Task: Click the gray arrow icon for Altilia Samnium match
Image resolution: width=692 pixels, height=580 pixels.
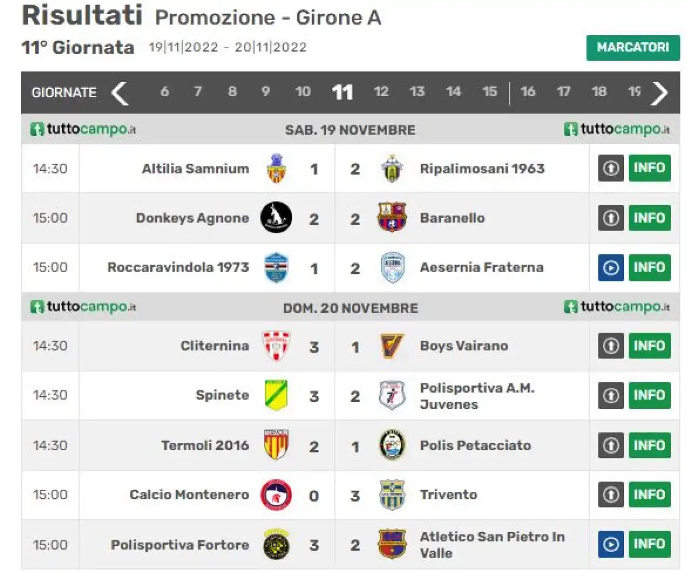Action: (611, 168)
